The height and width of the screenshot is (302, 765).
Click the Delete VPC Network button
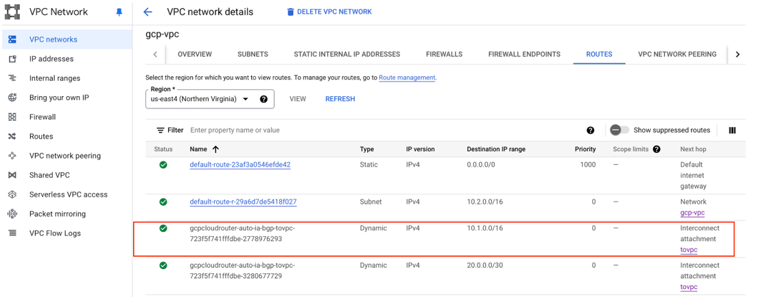tap(329, 12)
